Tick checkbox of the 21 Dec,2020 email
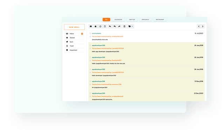The height and width of the screenshot is (130, 222). tap(90, 93)
